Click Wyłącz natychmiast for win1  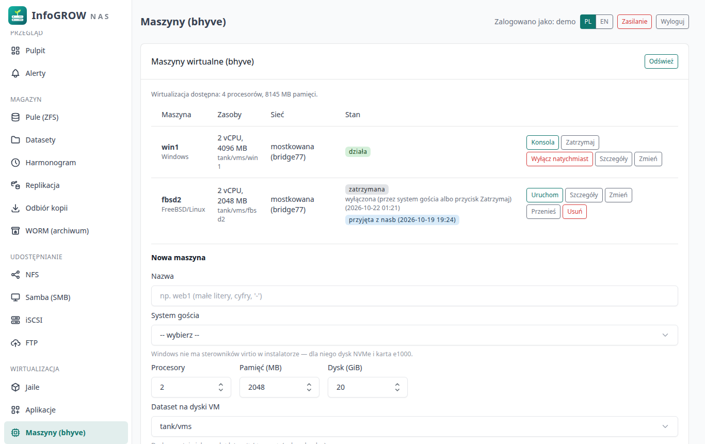pyautogui.click(x=559, y=159)
